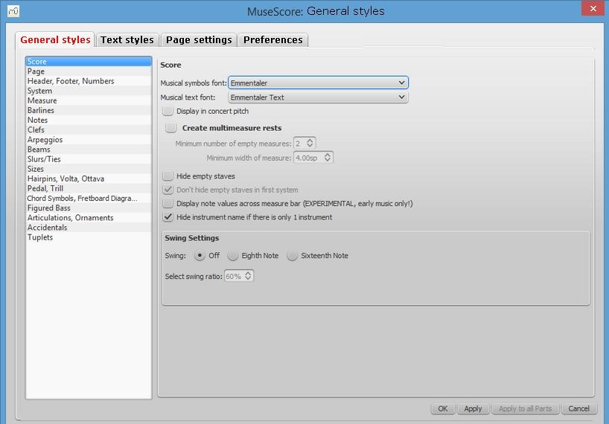Expand the Musical symbols font dropdown
Viewport: 609px width, 424px height.
[318, 83]
